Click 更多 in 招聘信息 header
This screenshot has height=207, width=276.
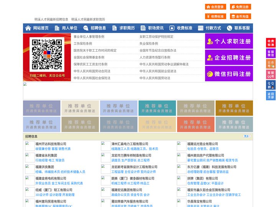[x=247, y=136]
